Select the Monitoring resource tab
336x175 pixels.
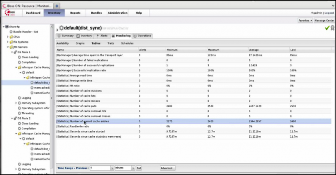pos(121,36)
